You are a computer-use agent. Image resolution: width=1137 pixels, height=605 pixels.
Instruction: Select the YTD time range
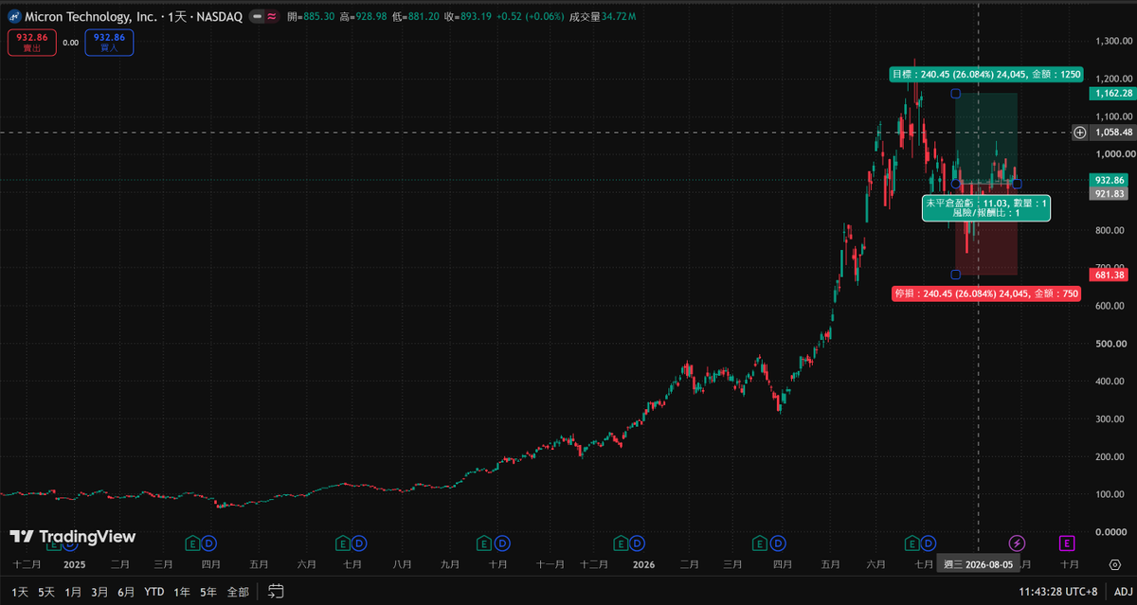[154, 592]
